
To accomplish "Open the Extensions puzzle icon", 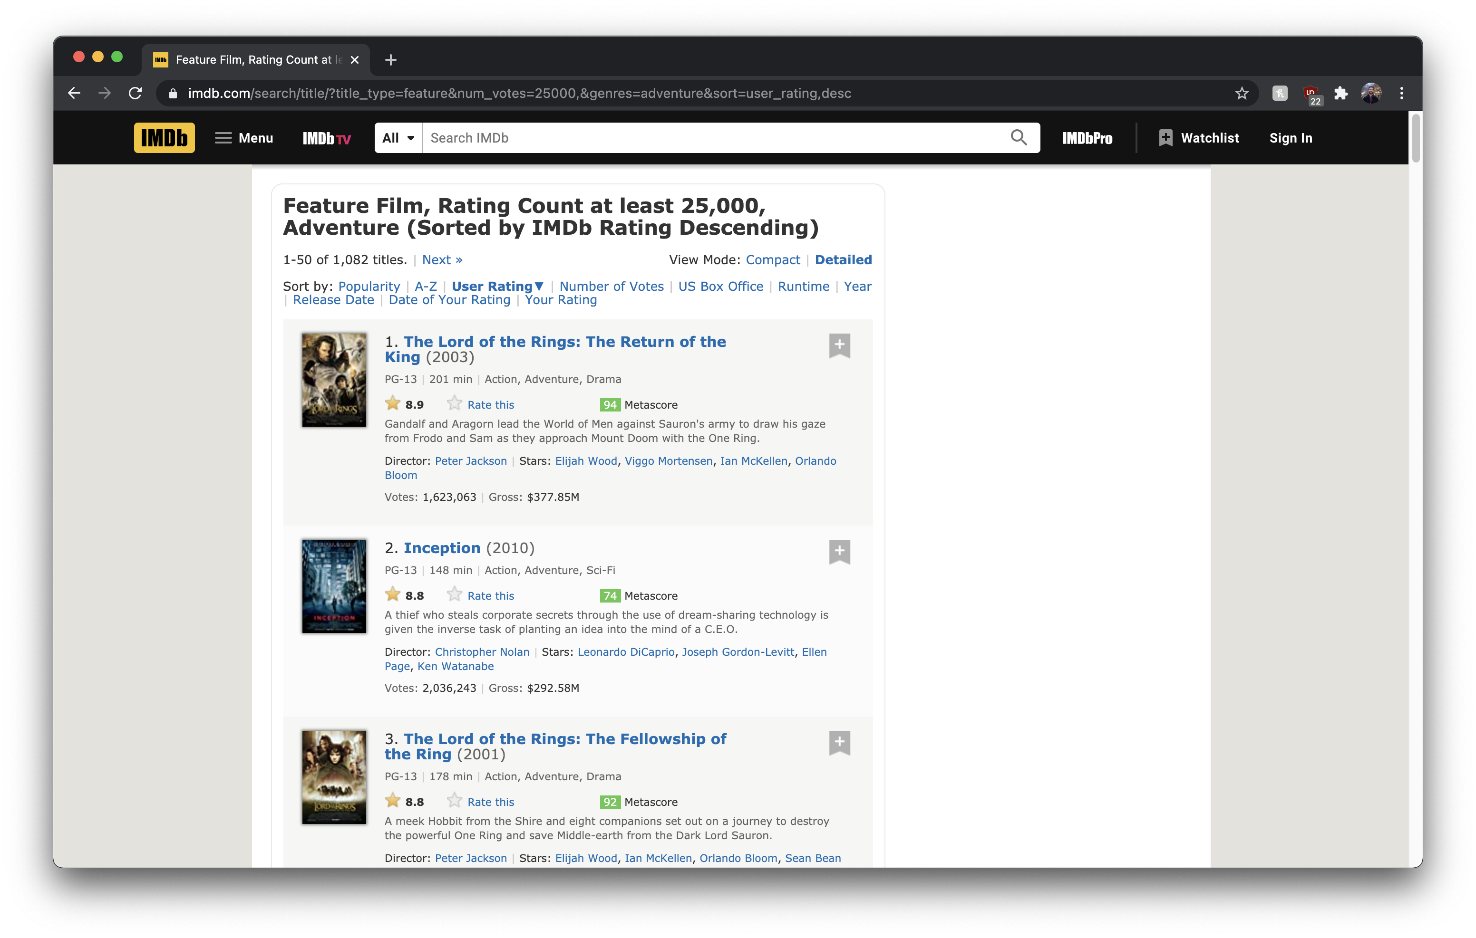I will (x=1340, y=93).
